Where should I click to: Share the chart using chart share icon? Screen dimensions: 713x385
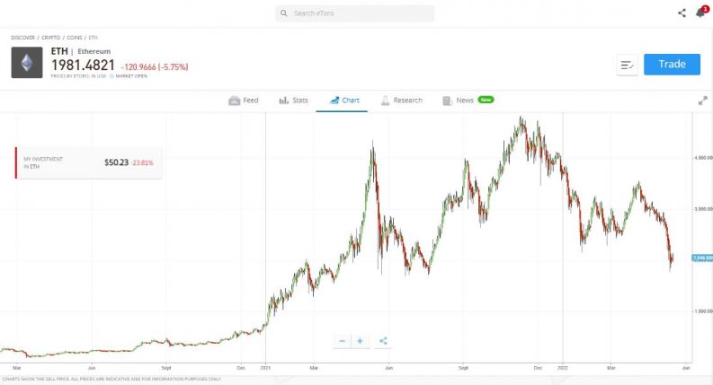tap(383, 341)
